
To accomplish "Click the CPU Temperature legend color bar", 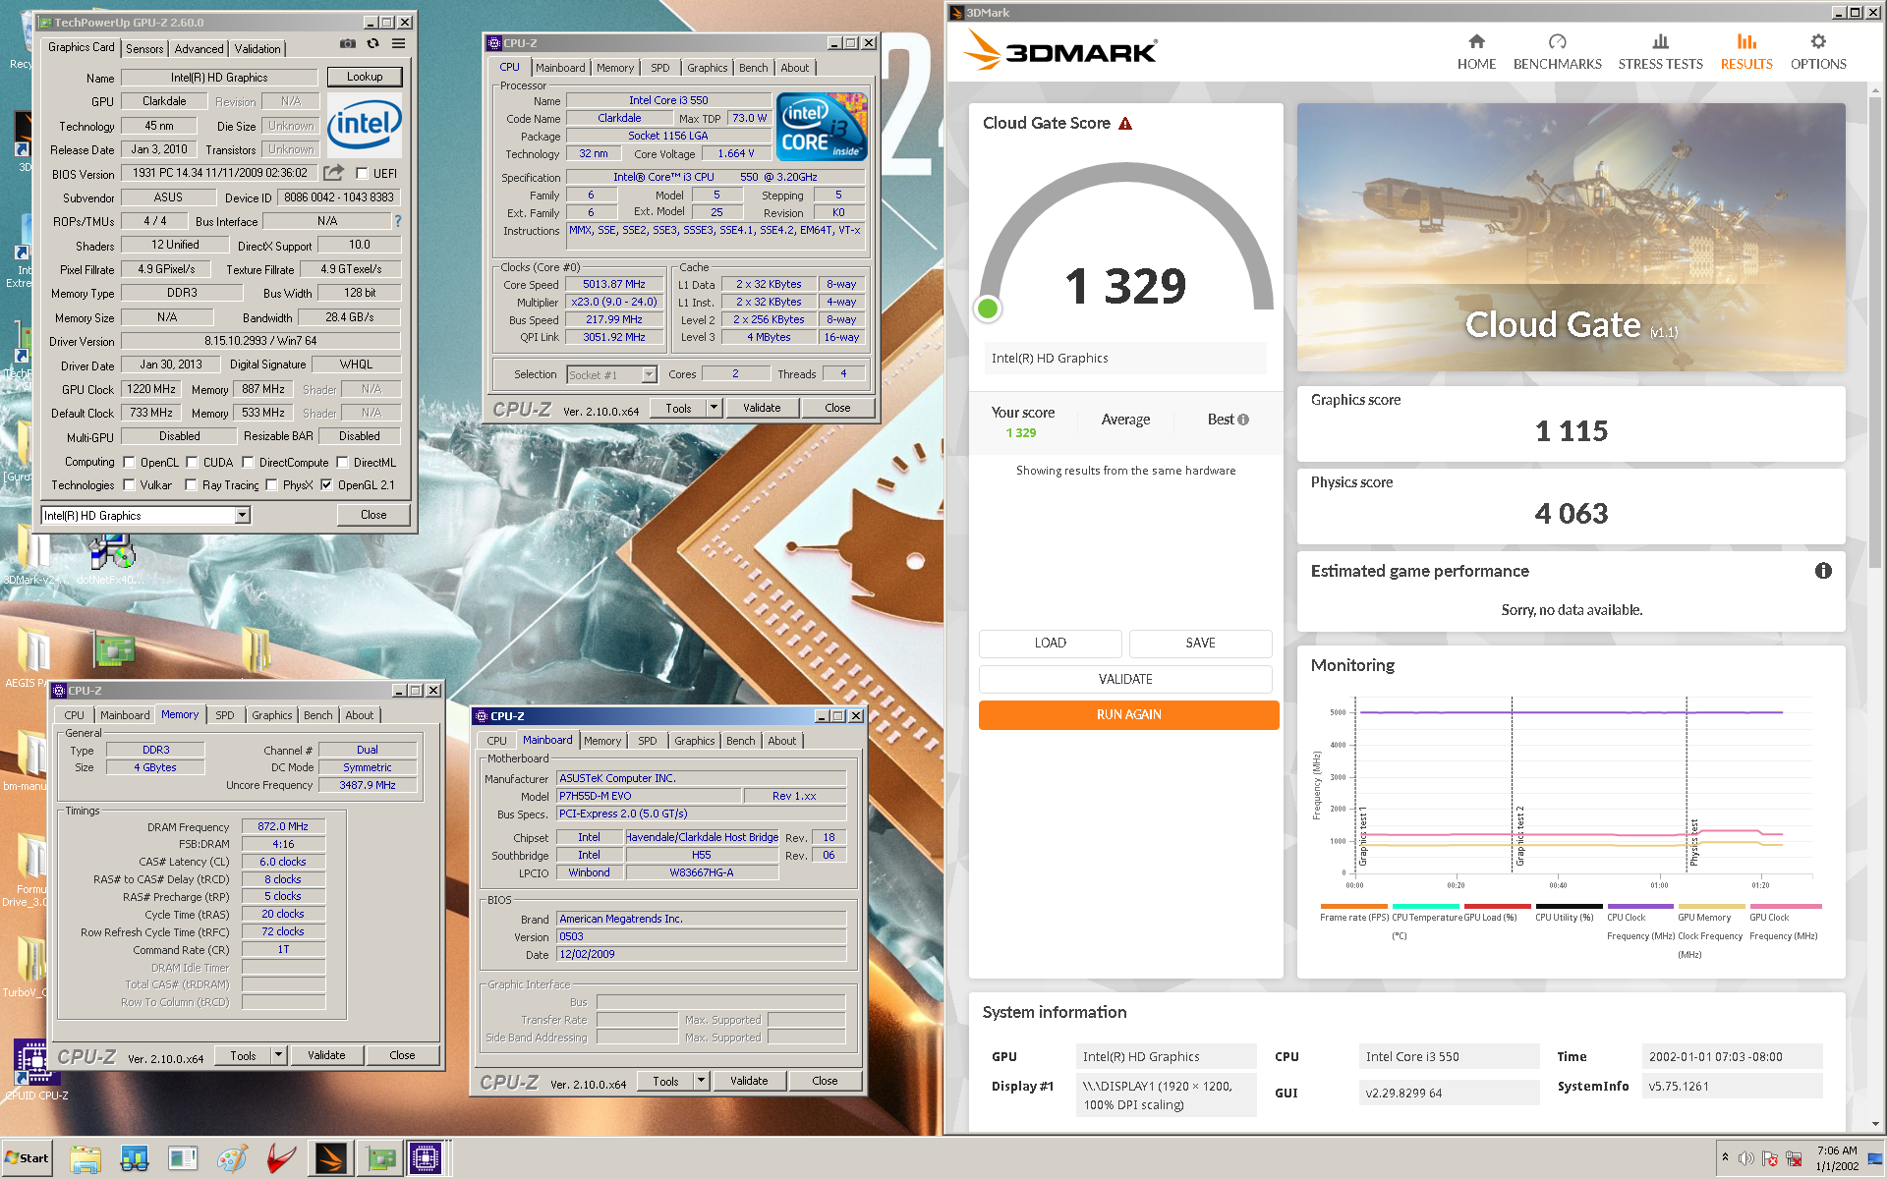I will [1426, 906].
